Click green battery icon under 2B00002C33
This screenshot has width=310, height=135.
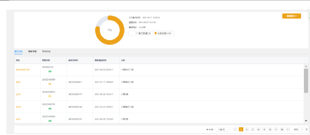(50, 71)
